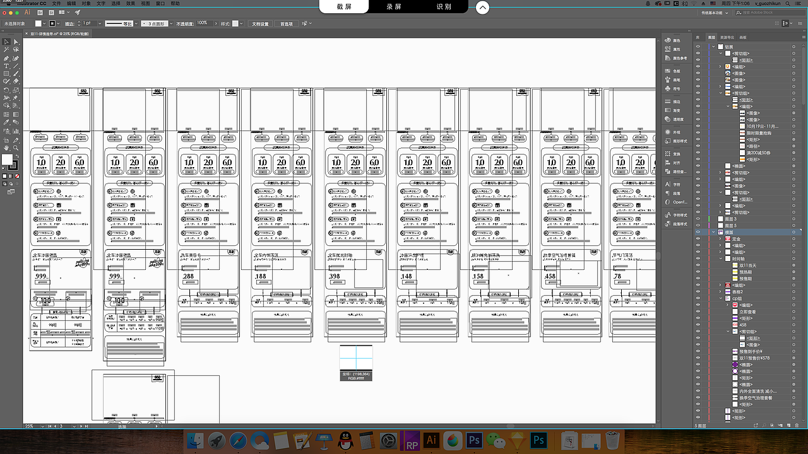808x454 pixels.
Task: Open the 对象 menu
Action: 86,4
